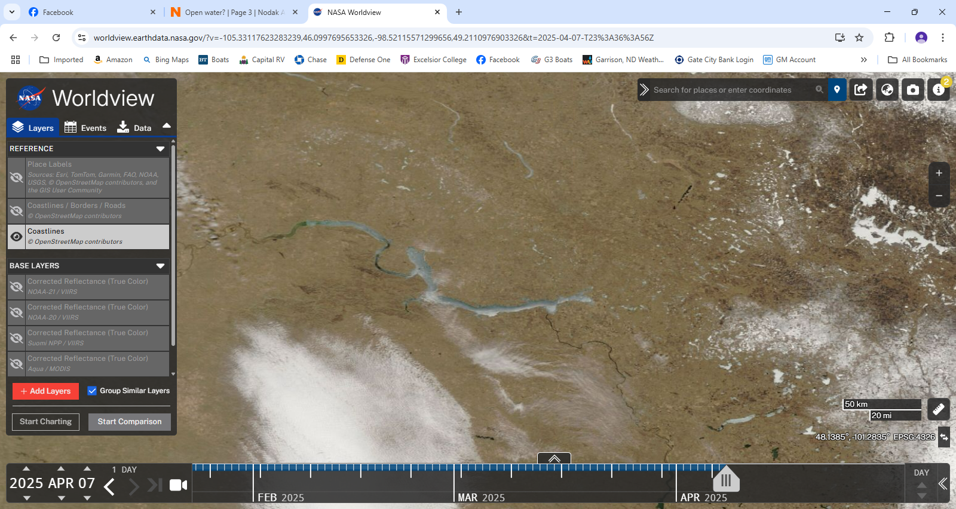Show the Place Labels layer
Image resolution: width=956 pixels, height=509 pixels.
(17, 177)
